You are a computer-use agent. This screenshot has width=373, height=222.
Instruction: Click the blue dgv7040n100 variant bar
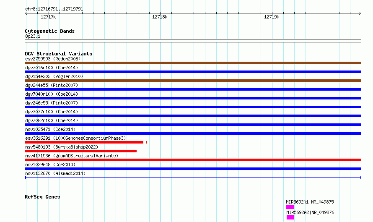click(193, 98)
